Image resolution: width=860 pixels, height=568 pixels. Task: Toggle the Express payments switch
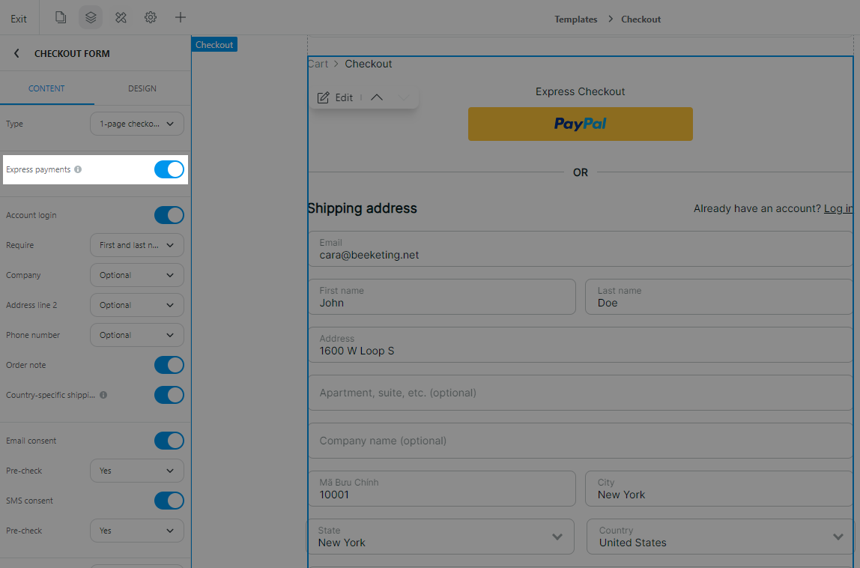click(169, 169)
